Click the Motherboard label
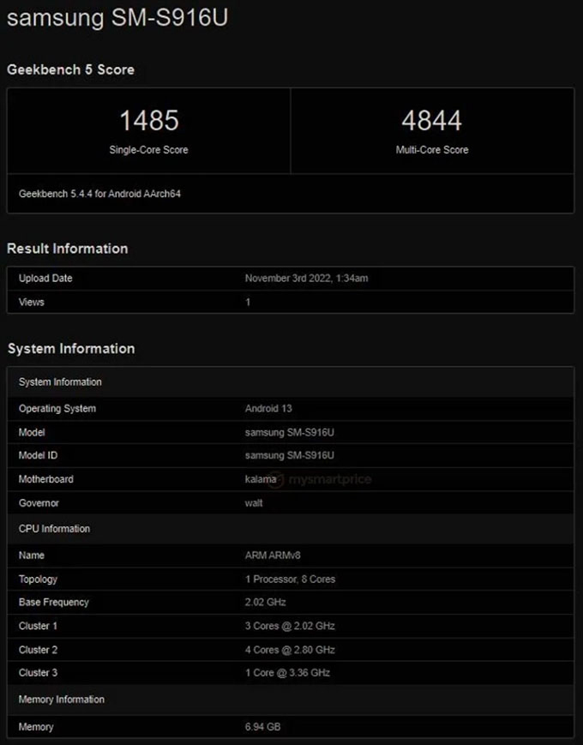 coord(46,479)
